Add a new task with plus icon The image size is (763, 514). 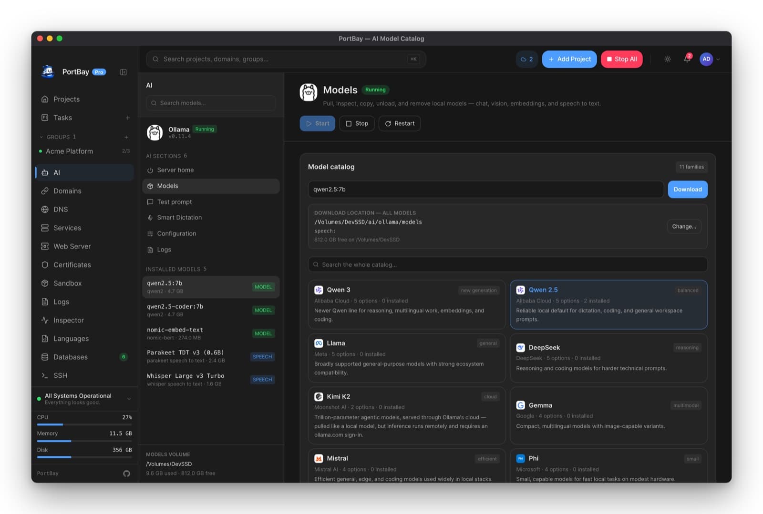click(x=128, y=118)
